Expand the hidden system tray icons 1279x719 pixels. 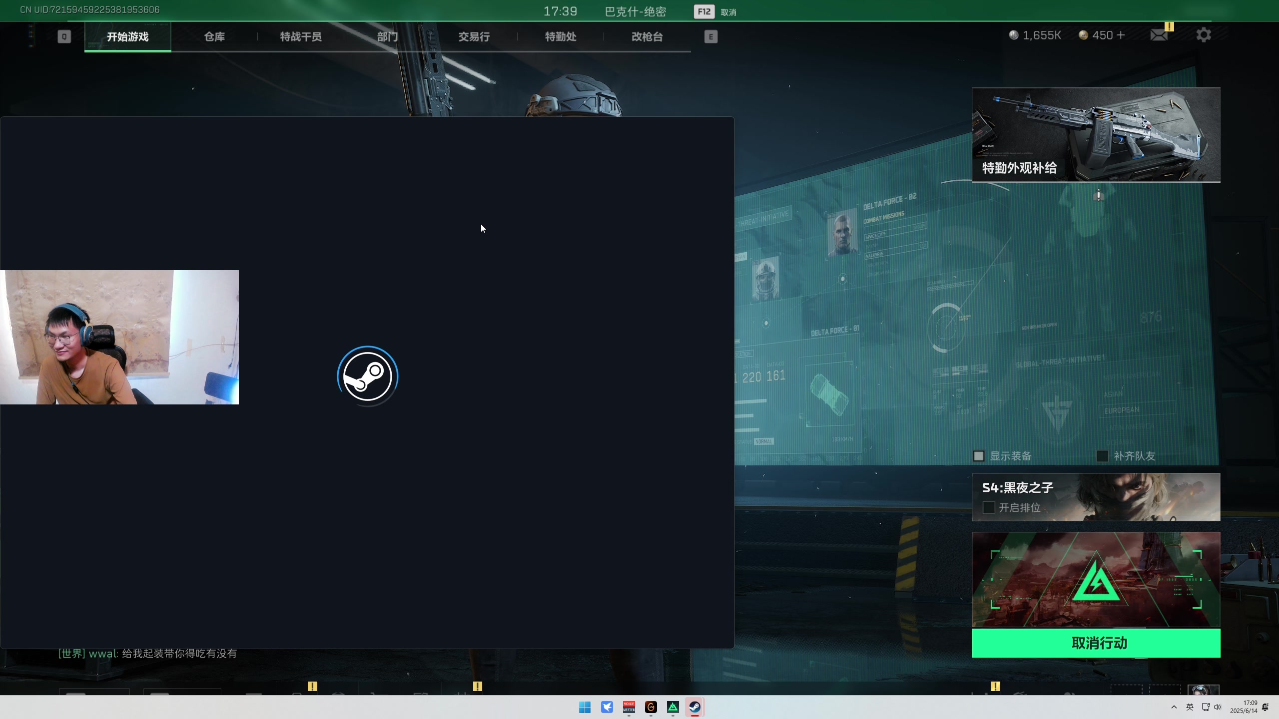(1174, 707)
